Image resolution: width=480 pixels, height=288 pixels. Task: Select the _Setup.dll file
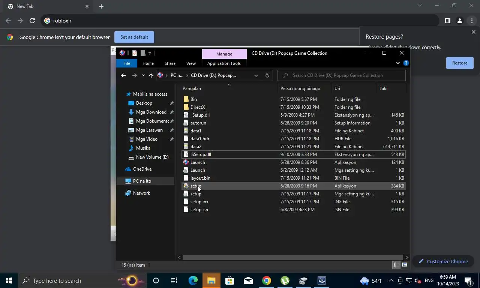(x=200, y=115)
